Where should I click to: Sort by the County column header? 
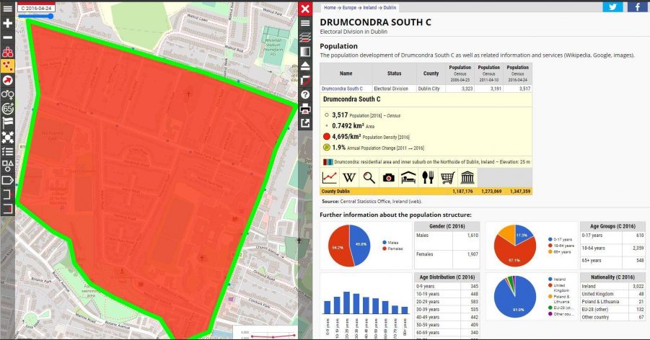[x=431, y=73]
